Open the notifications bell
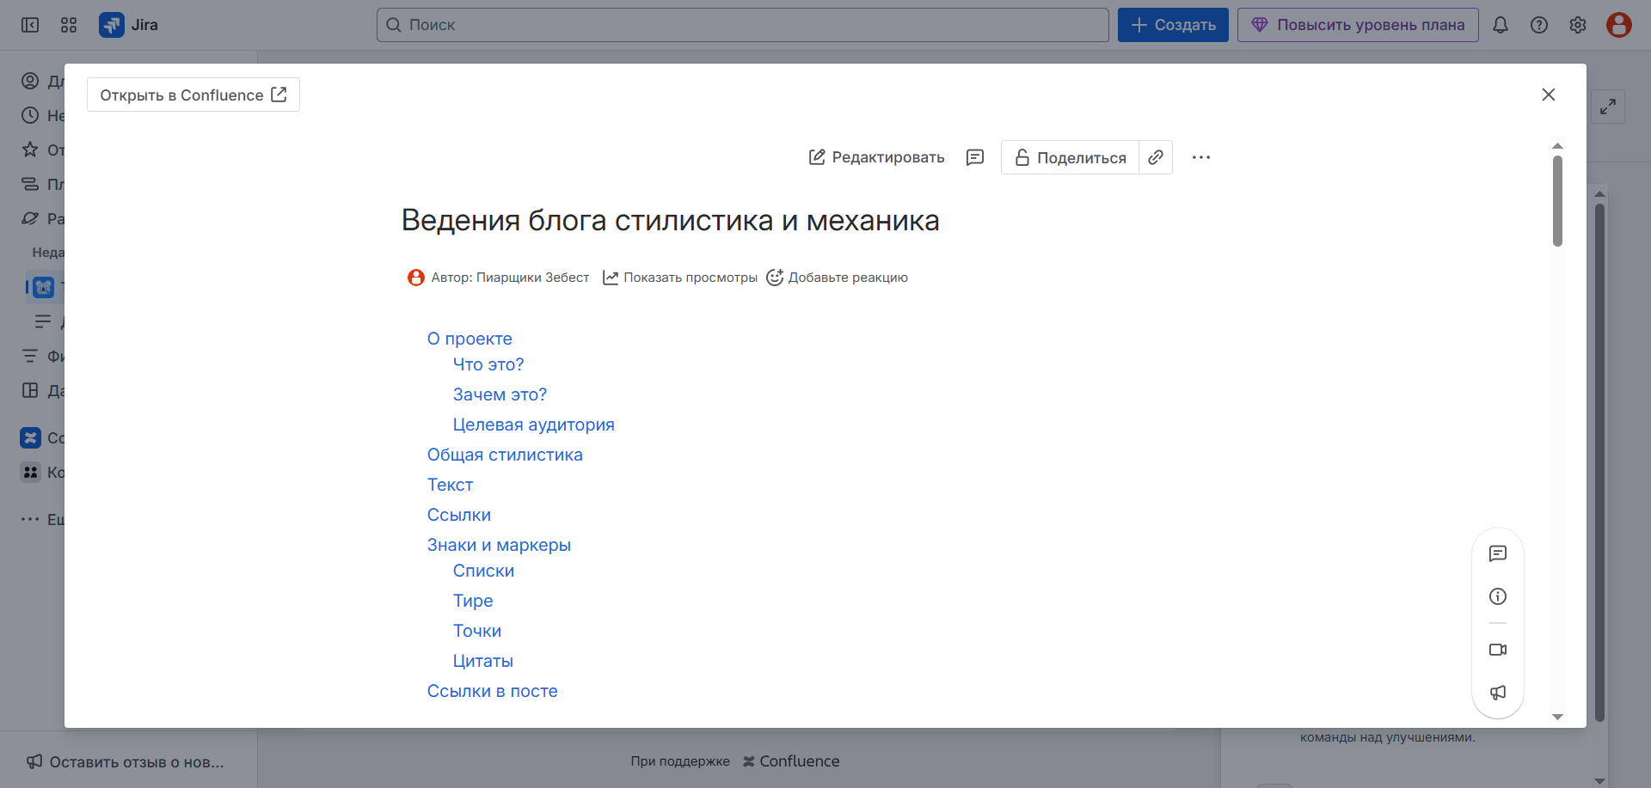This screenshot has height=788, width=1651. (1501, 25)
